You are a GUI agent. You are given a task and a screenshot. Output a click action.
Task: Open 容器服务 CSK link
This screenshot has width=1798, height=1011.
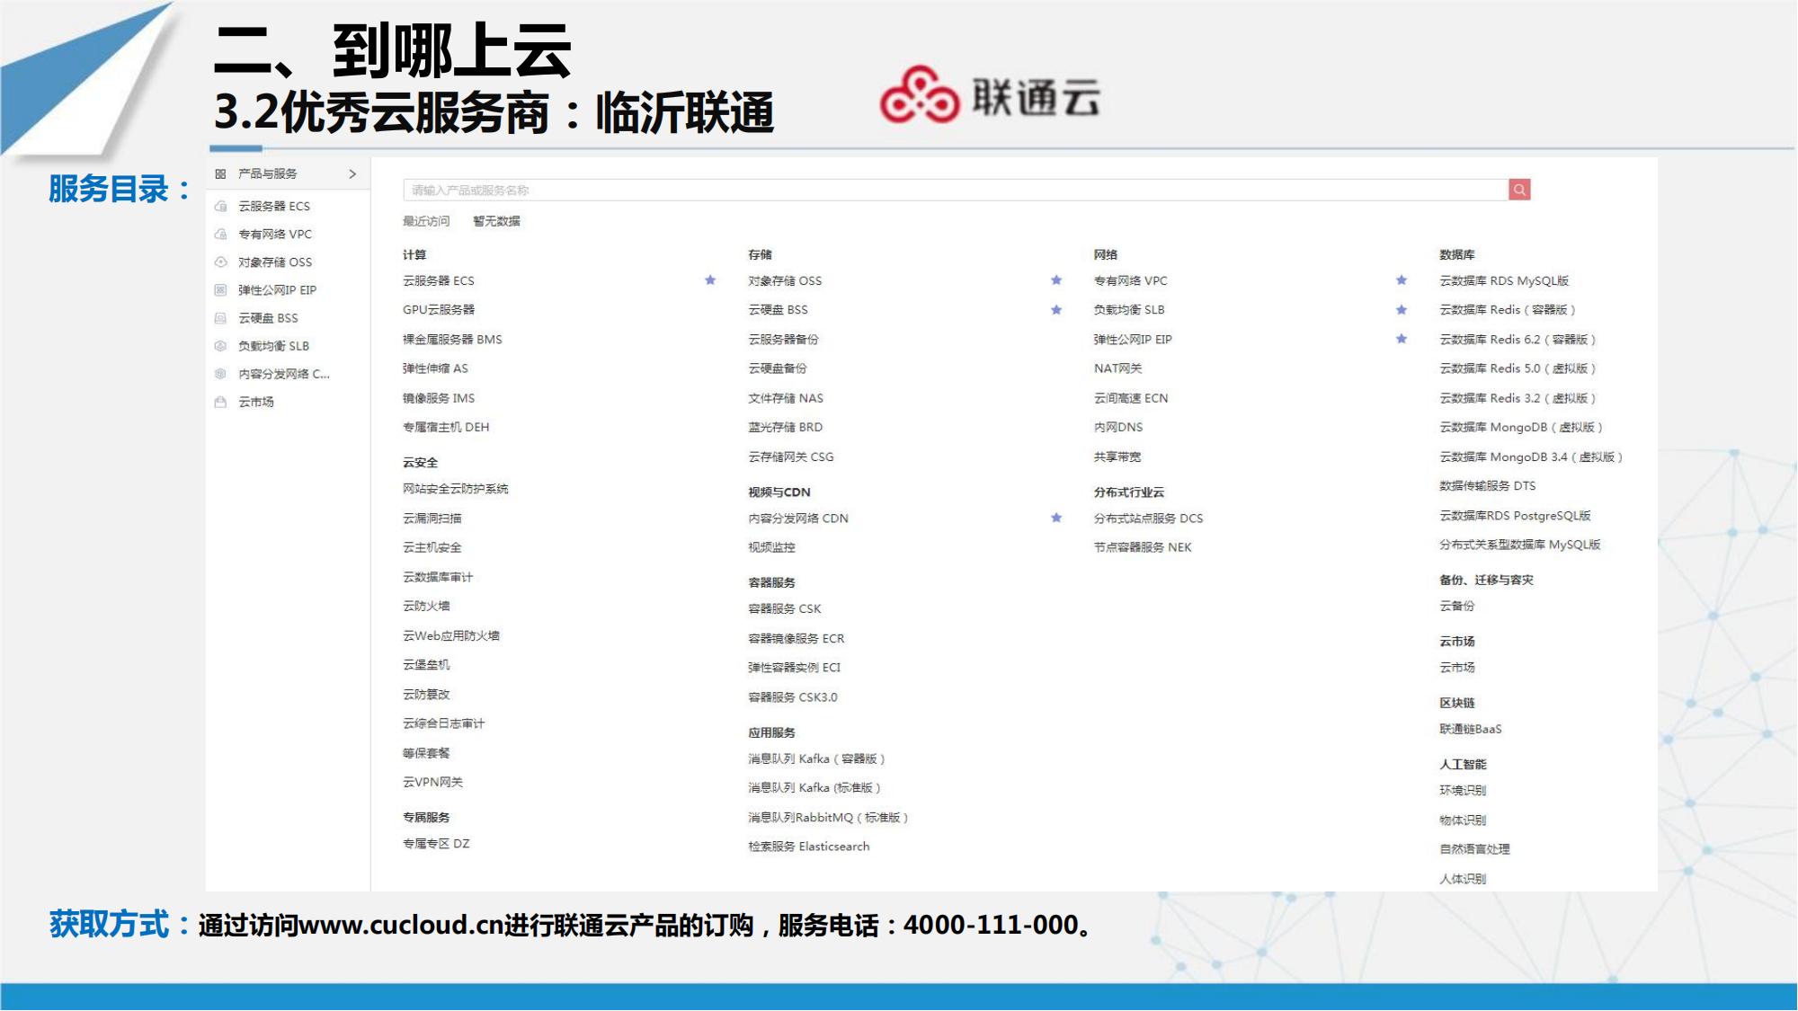point(785,608)
